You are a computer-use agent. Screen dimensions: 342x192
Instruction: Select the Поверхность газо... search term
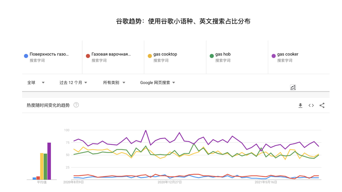click(x=49, y=54)
